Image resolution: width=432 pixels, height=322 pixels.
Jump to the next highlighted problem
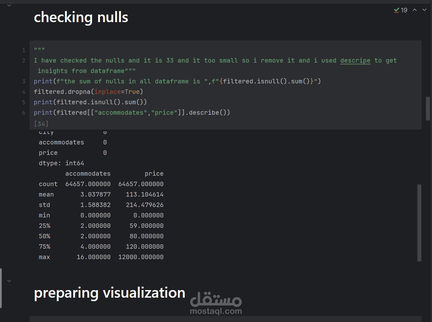click(x=424, y=10)
